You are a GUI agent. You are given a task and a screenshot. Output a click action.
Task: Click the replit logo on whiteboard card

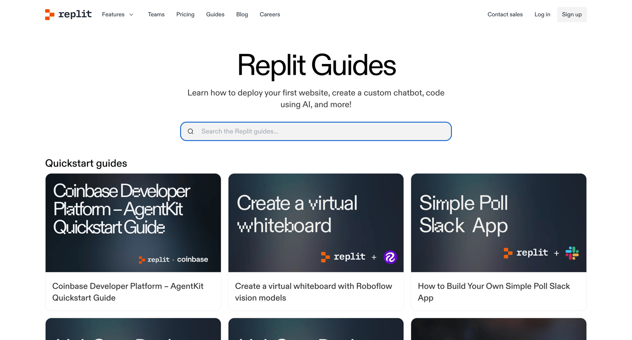click(343, 257)
